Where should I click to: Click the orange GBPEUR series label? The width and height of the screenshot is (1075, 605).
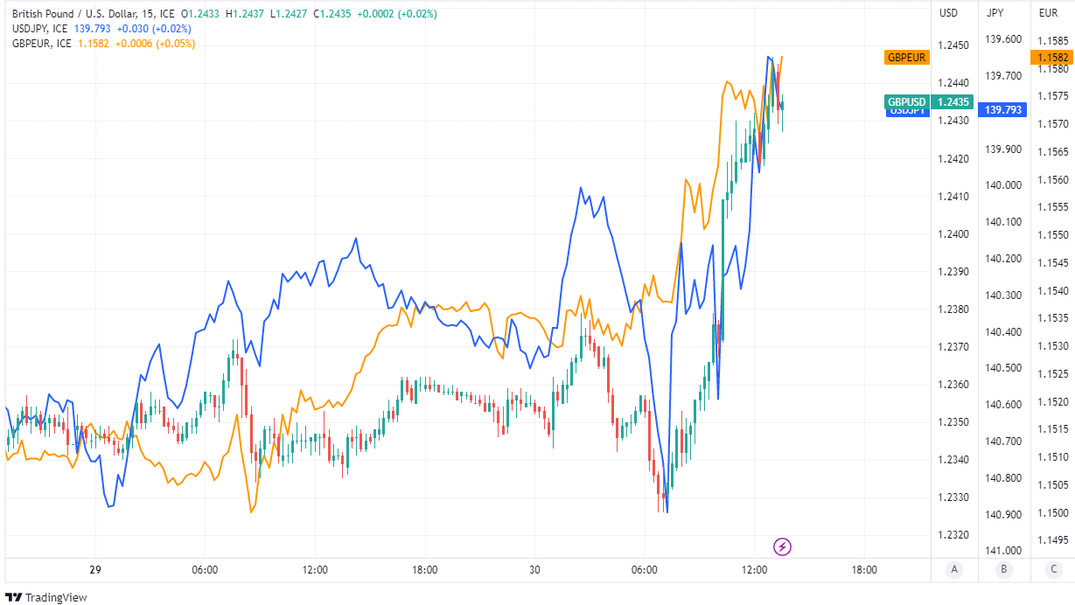pyautogui.click(x=907, y=58)
